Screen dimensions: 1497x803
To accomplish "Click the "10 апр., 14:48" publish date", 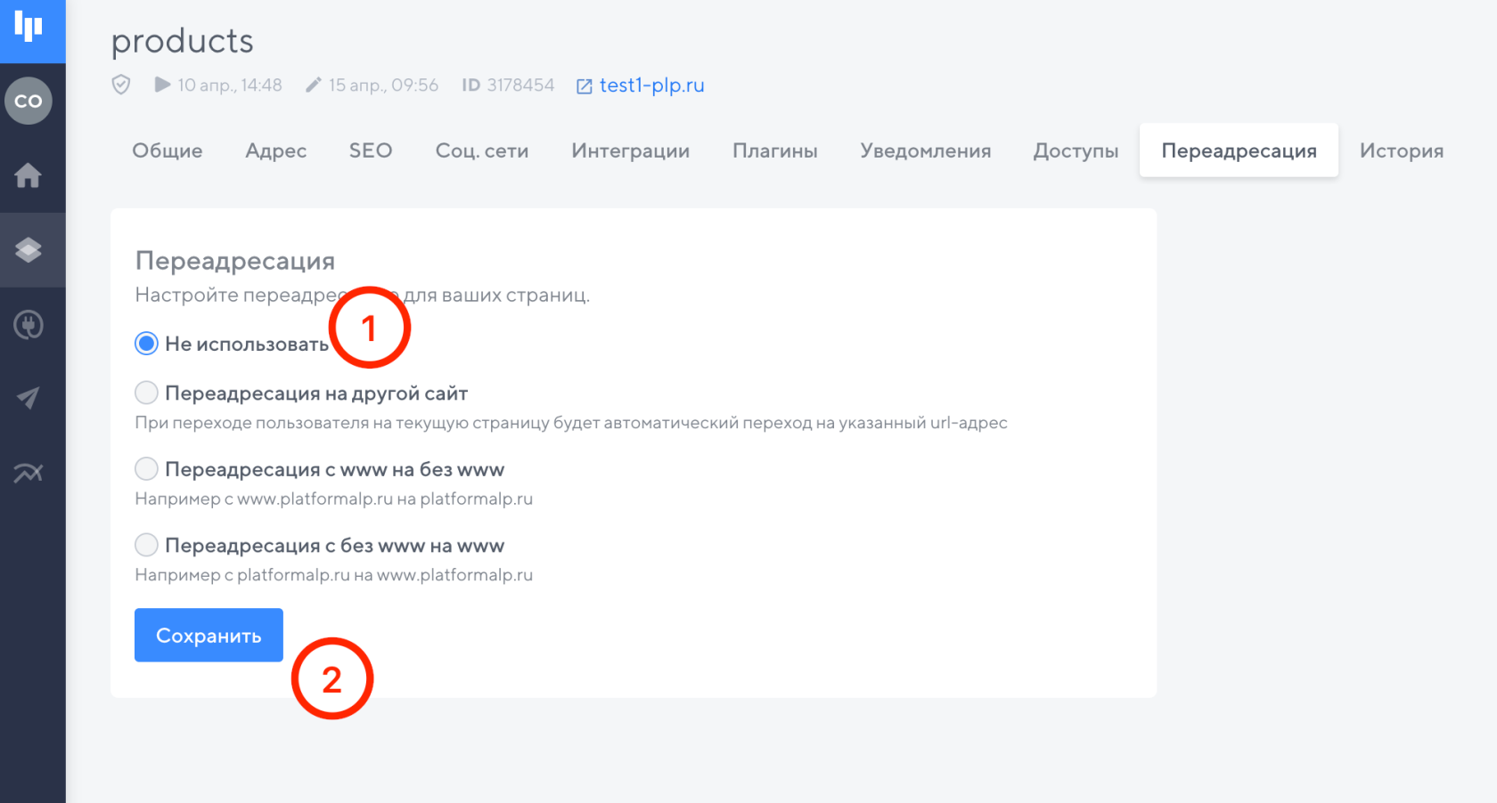I will 230,85.
